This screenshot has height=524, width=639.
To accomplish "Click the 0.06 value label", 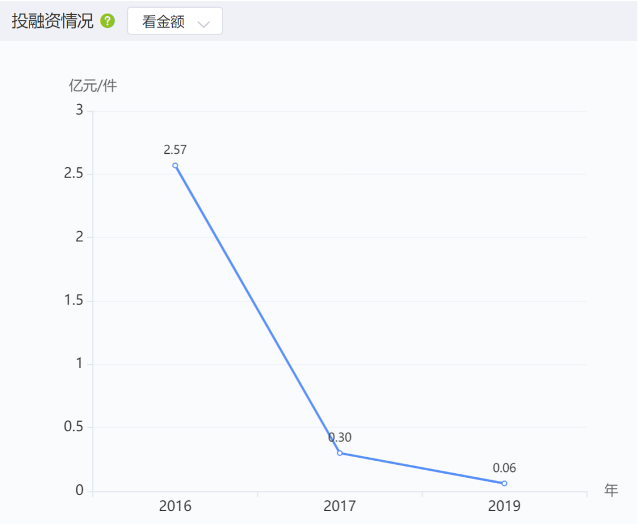I will point(505,468).
